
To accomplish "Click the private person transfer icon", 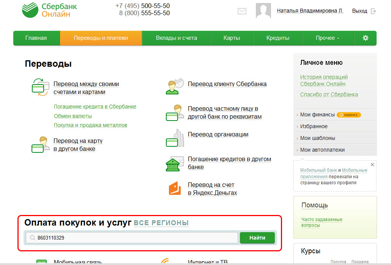I will (x=175, y=113).
